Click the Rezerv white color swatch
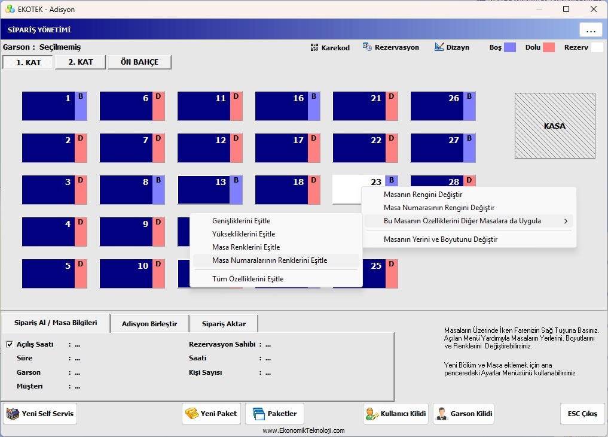 [x=597, y=47]
